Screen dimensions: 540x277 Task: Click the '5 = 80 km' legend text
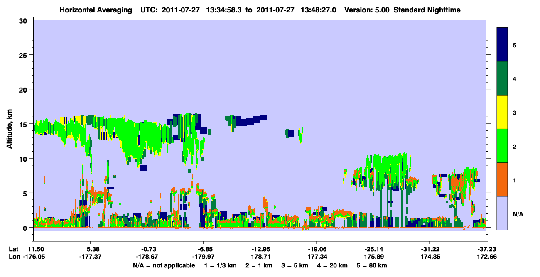pyautogui.click(x=372, y=265)
